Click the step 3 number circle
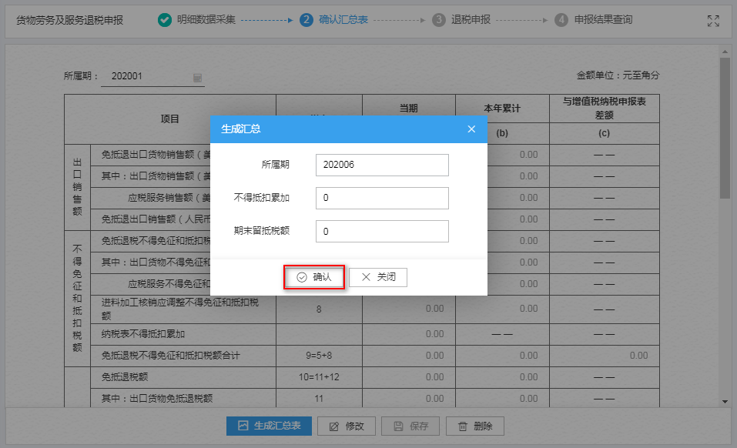This screenshot has height=448, width=737. pos(439,20)
